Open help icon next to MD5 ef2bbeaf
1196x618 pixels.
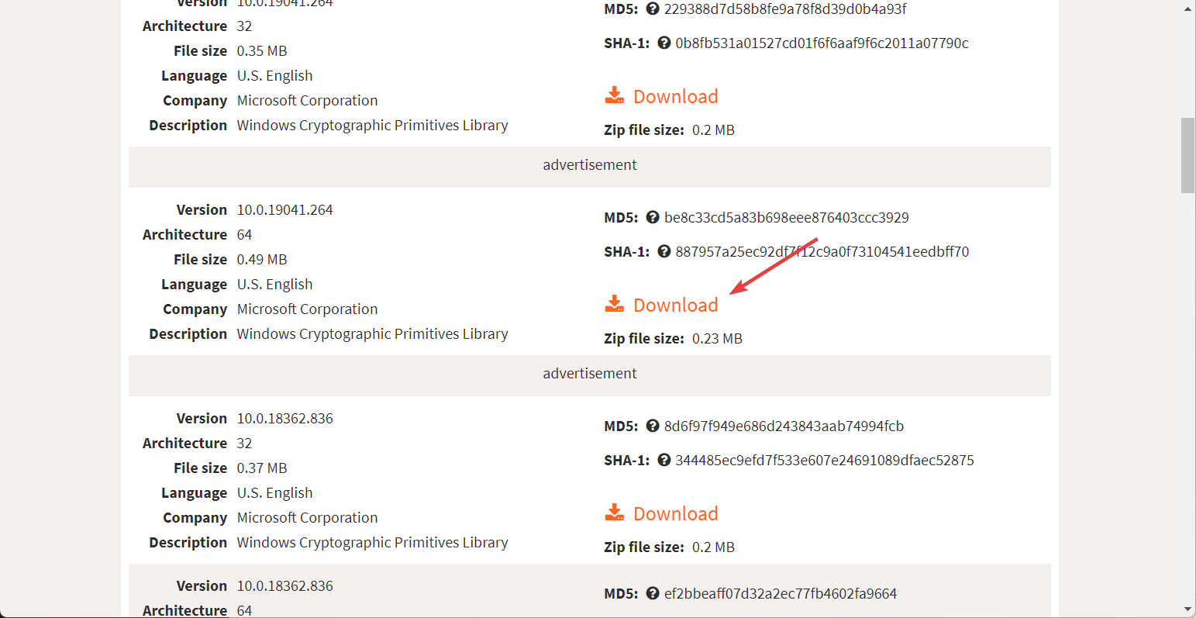point(653,594)
